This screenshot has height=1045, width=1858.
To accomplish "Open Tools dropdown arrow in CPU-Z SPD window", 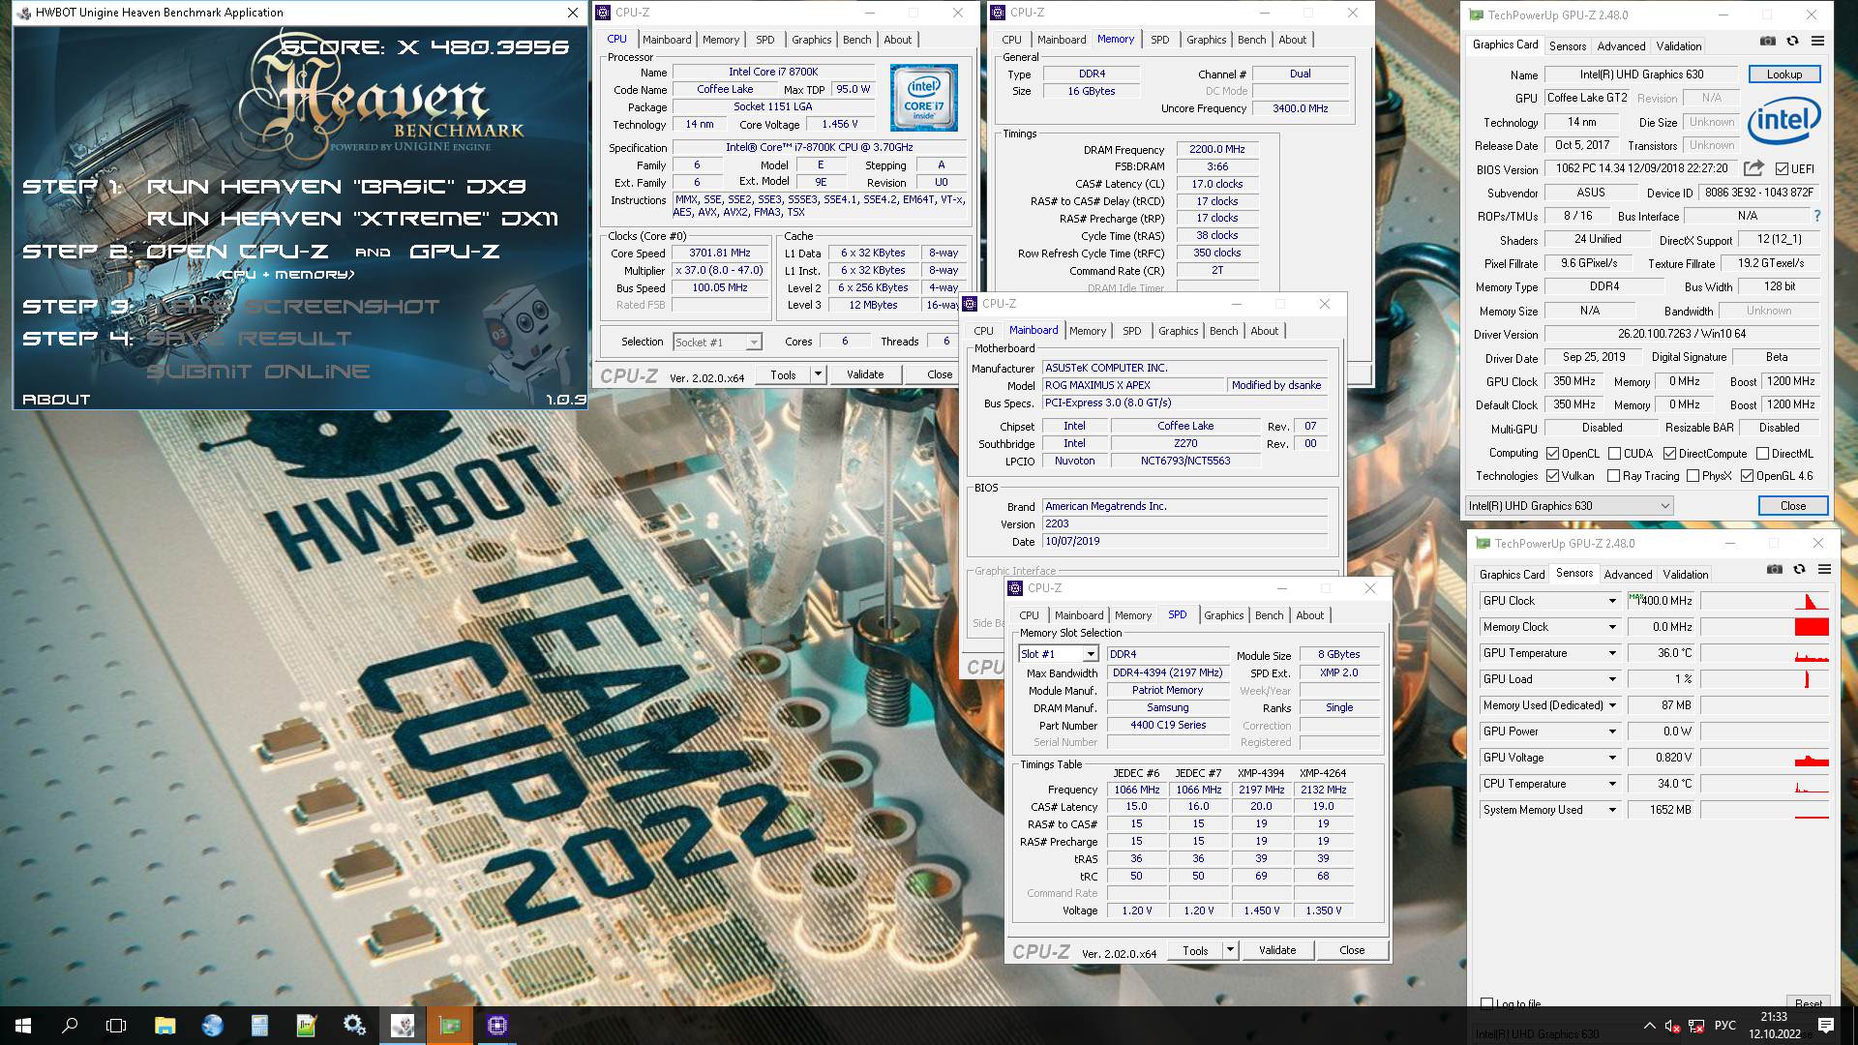I will (1230, 950).
